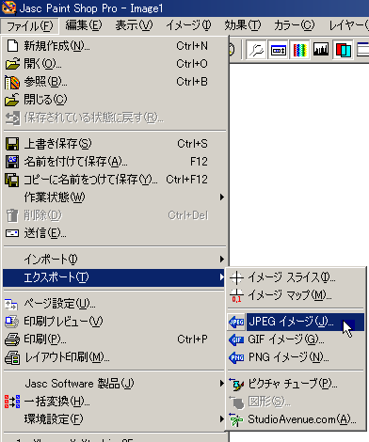
Task: Click the StudioAvenue.com icon
Action: (236, 419)
